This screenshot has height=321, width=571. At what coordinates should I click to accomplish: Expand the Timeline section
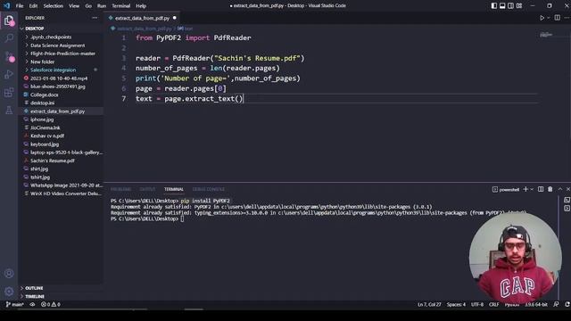coord(35,297)
